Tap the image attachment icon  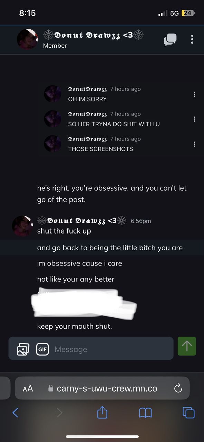(x=23, y=349)
